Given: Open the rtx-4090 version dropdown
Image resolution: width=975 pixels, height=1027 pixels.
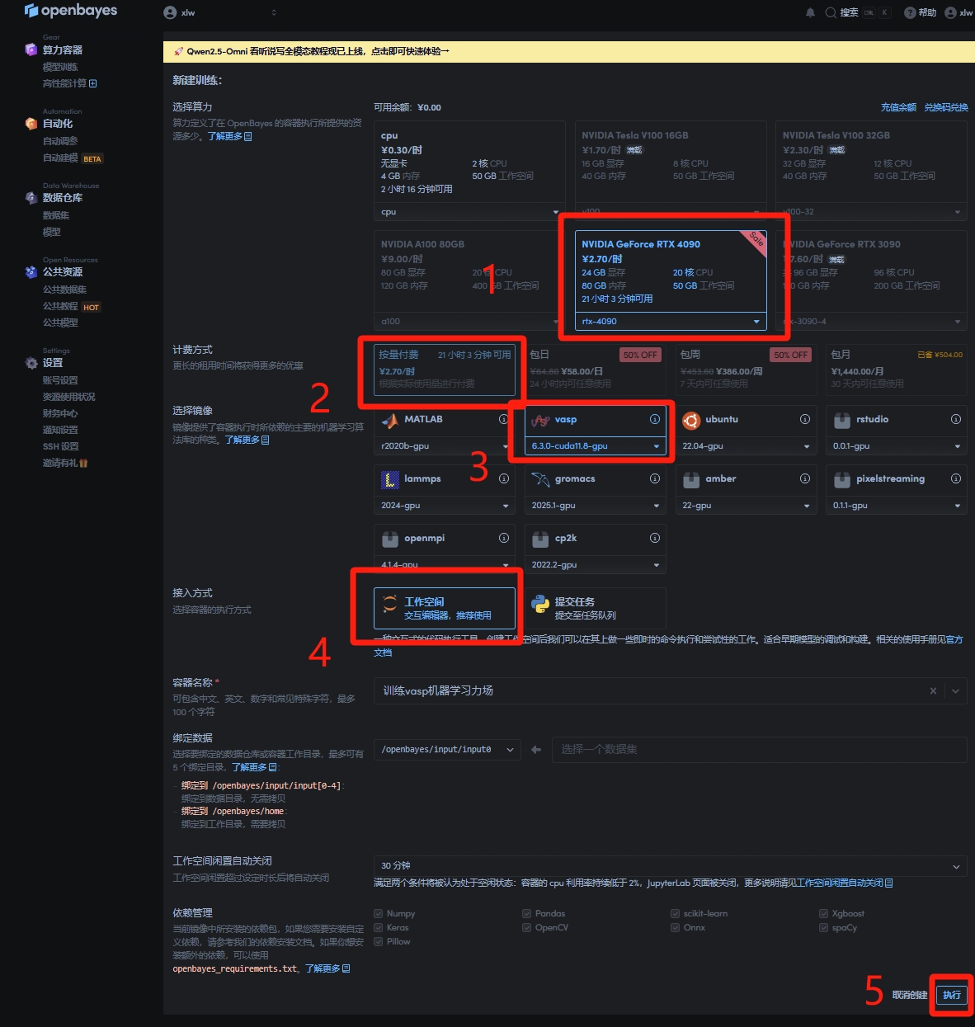Looking at the screenshot, I should [x=671, y=322].
